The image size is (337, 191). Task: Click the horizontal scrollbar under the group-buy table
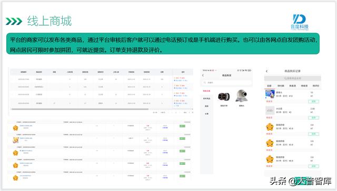point(80,109)
